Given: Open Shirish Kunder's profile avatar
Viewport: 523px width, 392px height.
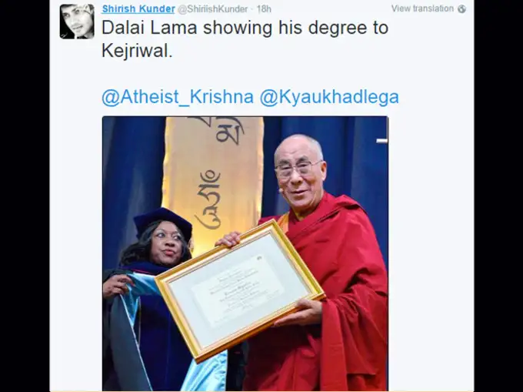Looking at the screenshot, I should (77, 22).
